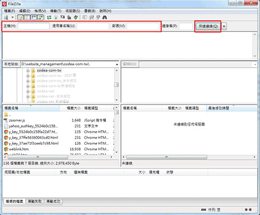Viewport: 260px width, 215px height.
Task: Select the y_key_37ffe56360043cd0.html file
Action: click(x=58, y=138)
